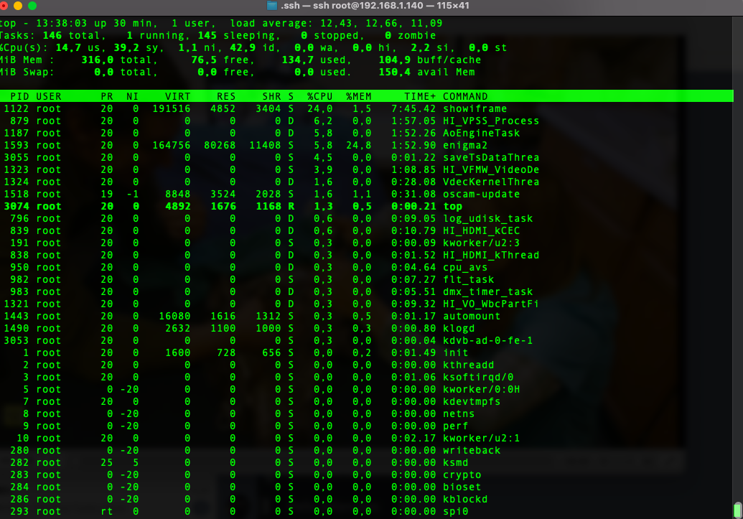Click the scrollbar thumb at bottom right

coord(737,508)
